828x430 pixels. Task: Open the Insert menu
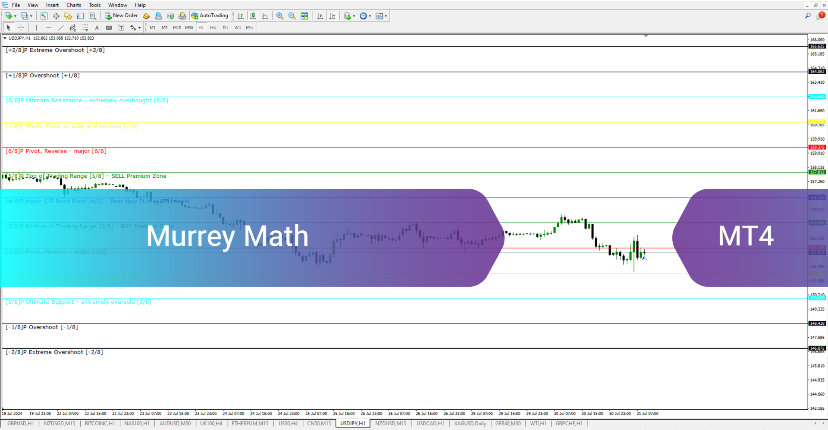point(52,5)
